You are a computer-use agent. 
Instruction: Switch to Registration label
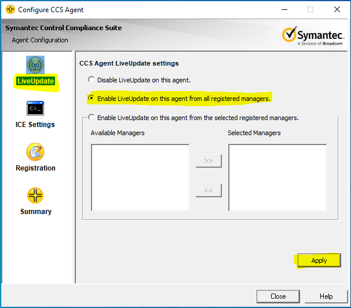click(35, 168)
